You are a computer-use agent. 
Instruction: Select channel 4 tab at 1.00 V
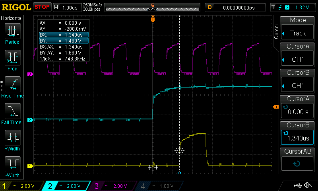tap(159, 186)
